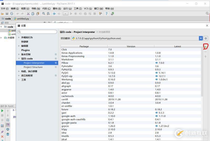The height and width of the screenshot is (141, 210).
Task: Click the settings search input field
Action: pyautogui.click(x=37, y=32)
